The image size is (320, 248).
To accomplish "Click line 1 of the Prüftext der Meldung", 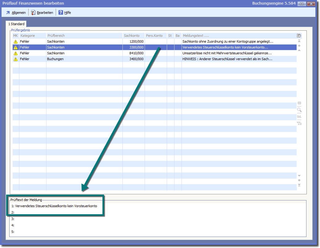I will [56, 206].
